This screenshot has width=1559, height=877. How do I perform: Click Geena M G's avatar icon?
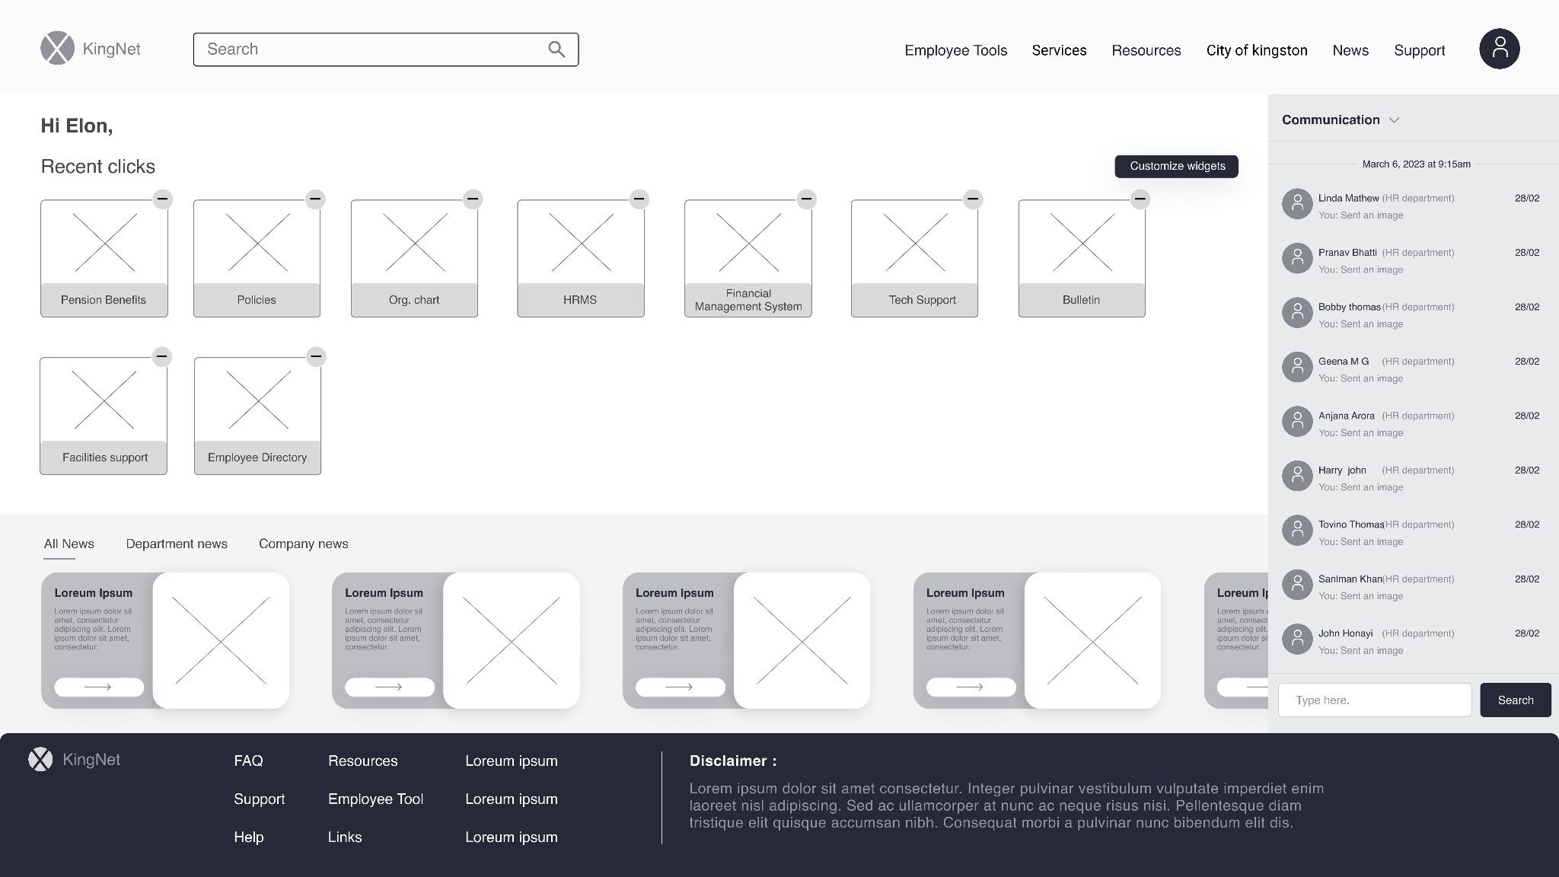(x=1297, y=367)
